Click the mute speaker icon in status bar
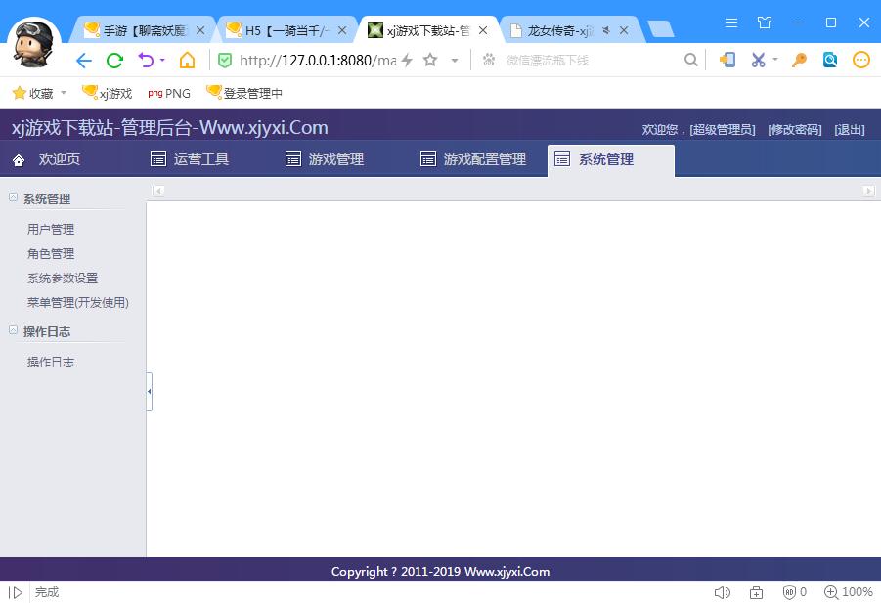Image resolution: width=881 pixels, height=603 pixels. (723, 592)
